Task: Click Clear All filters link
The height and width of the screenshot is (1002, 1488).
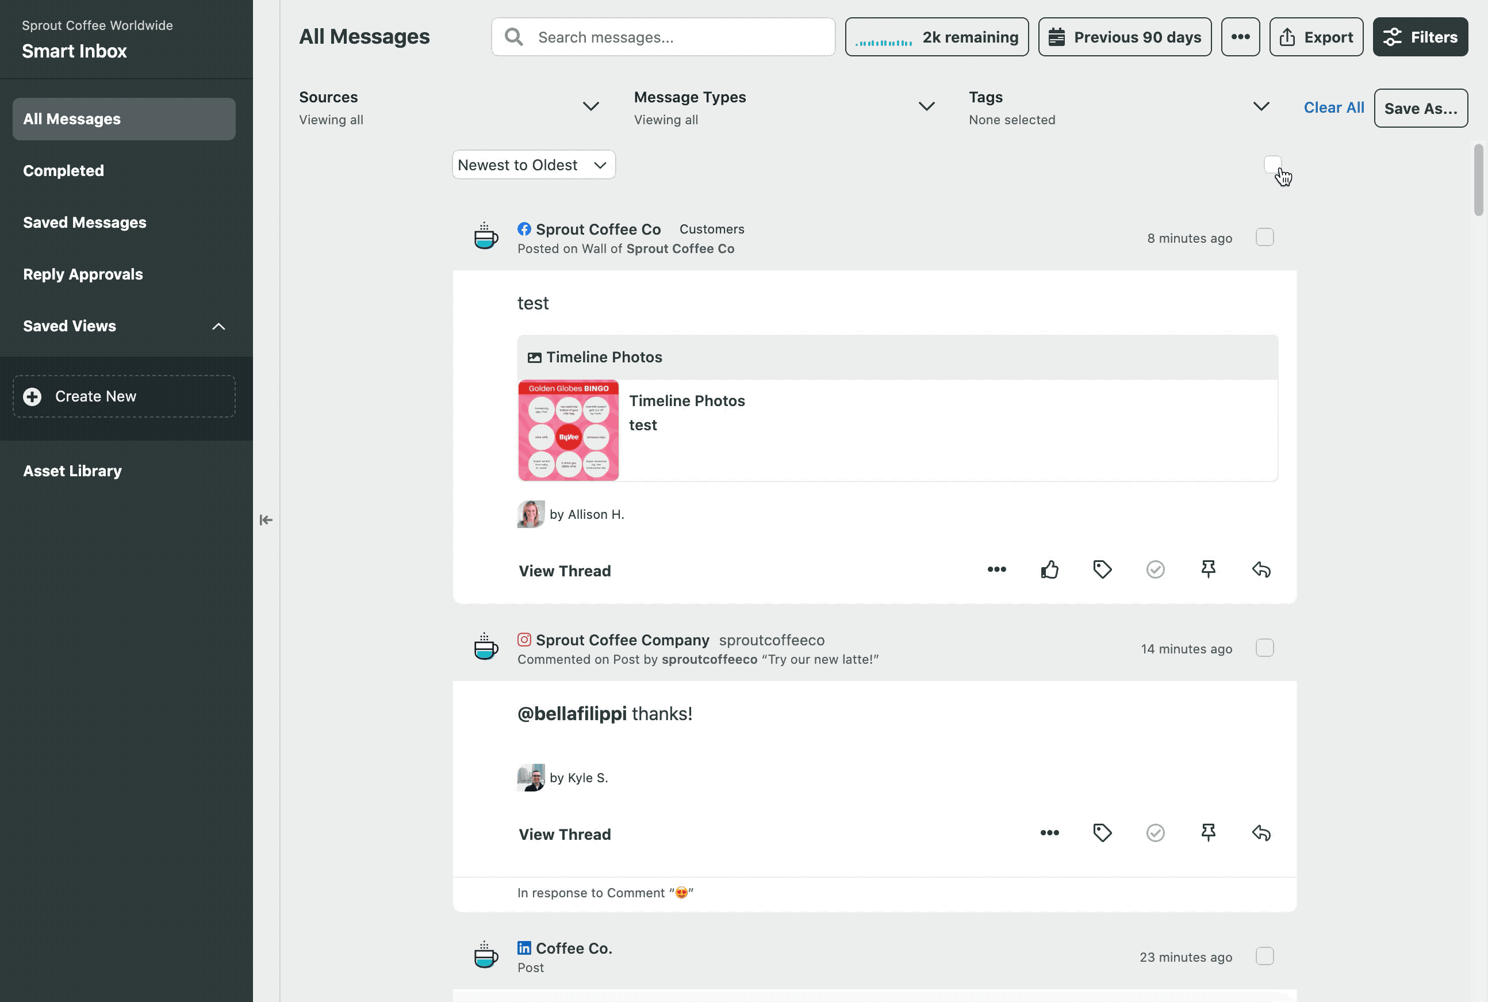Action: coord(1333,108)
